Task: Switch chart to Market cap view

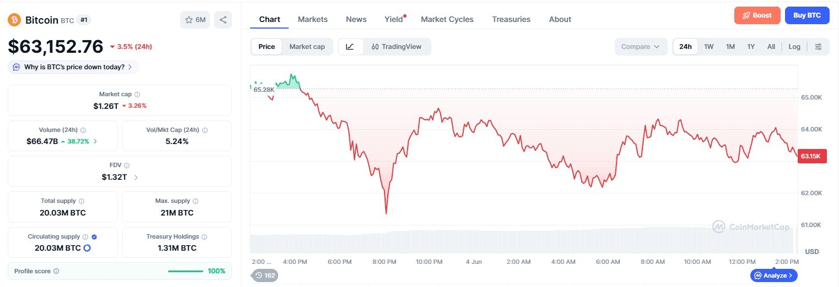Action: point(307,47)
